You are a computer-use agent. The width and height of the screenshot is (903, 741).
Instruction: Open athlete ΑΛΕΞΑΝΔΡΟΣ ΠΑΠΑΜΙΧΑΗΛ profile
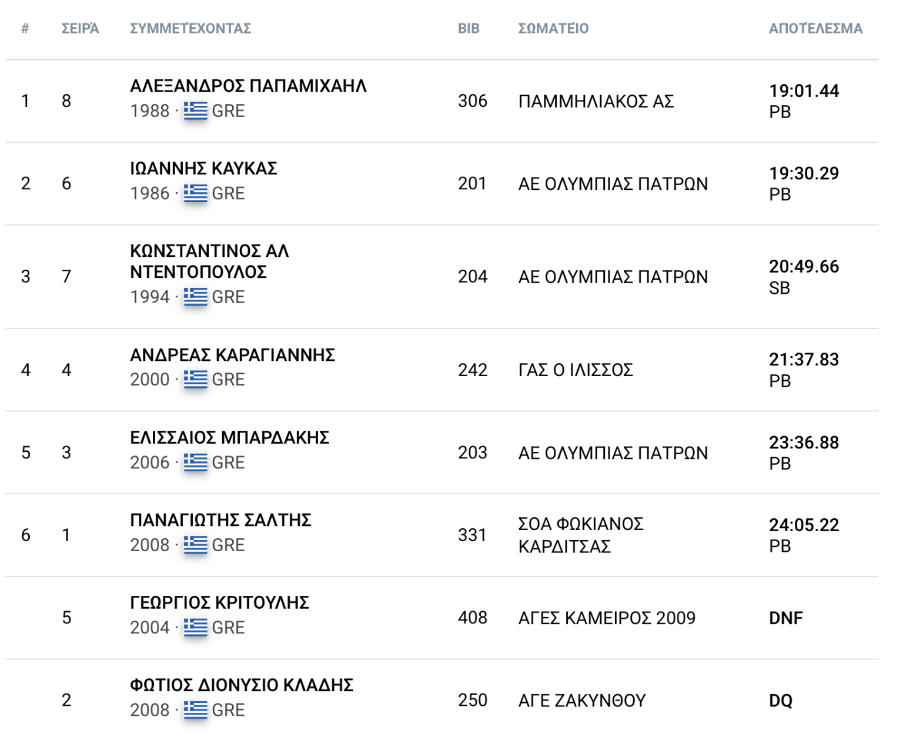248,86
